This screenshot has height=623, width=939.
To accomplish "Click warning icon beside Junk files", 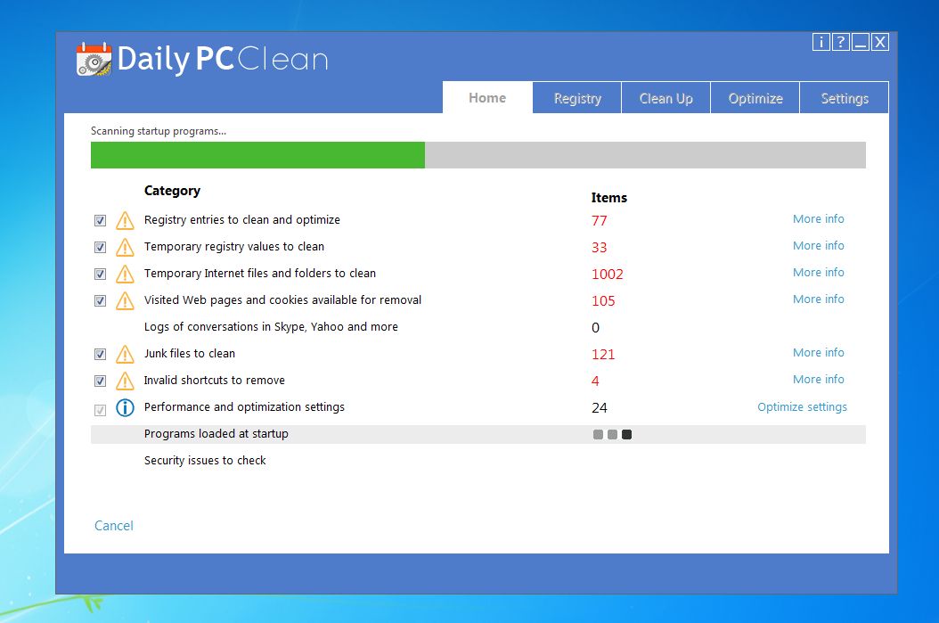I will (125, 354).
